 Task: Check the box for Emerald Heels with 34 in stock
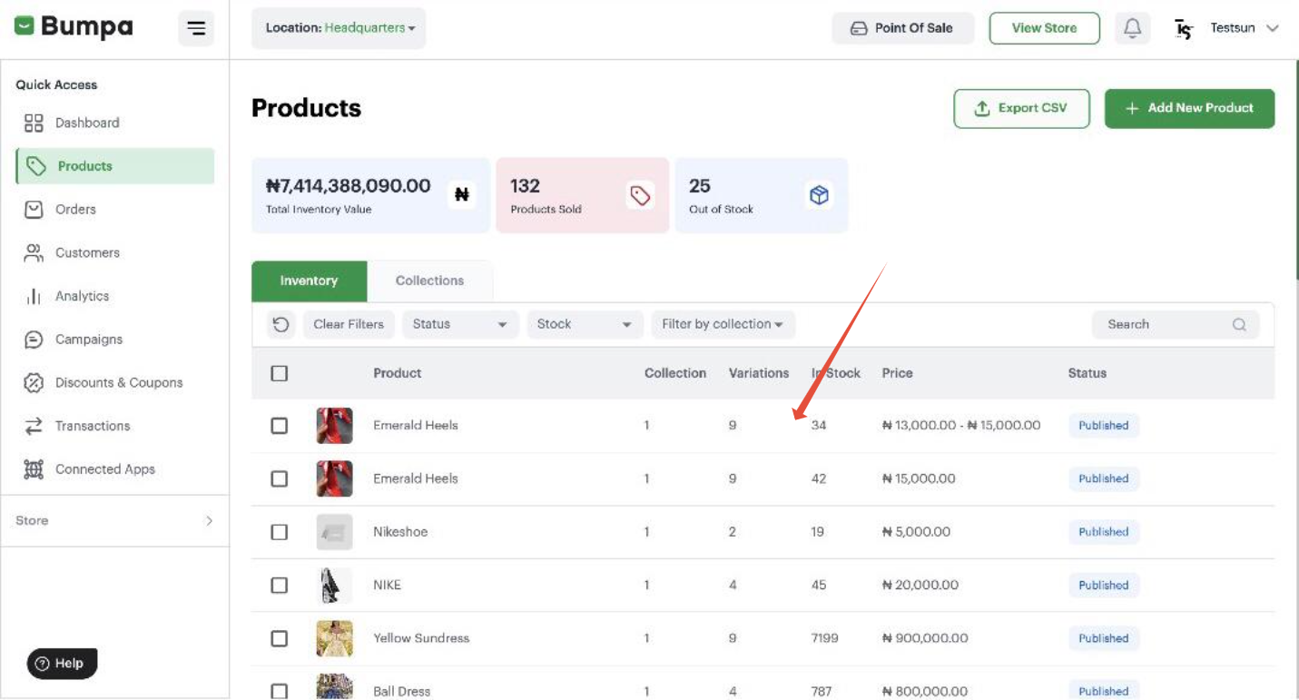pos(280,426)
